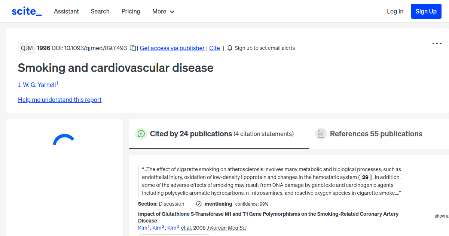The width and height of the screenshot is (449, 236).
Task: Expand the Kim et al. author list
Action: 186,228
